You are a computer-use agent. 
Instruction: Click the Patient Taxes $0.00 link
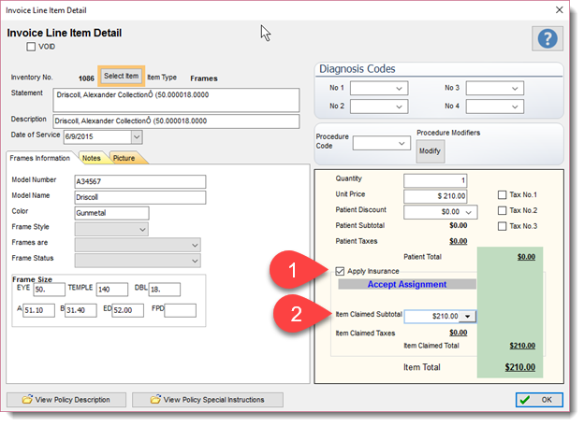click(458, 241)
